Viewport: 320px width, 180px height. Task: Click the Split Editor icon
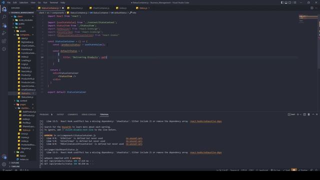pos(312,8)
